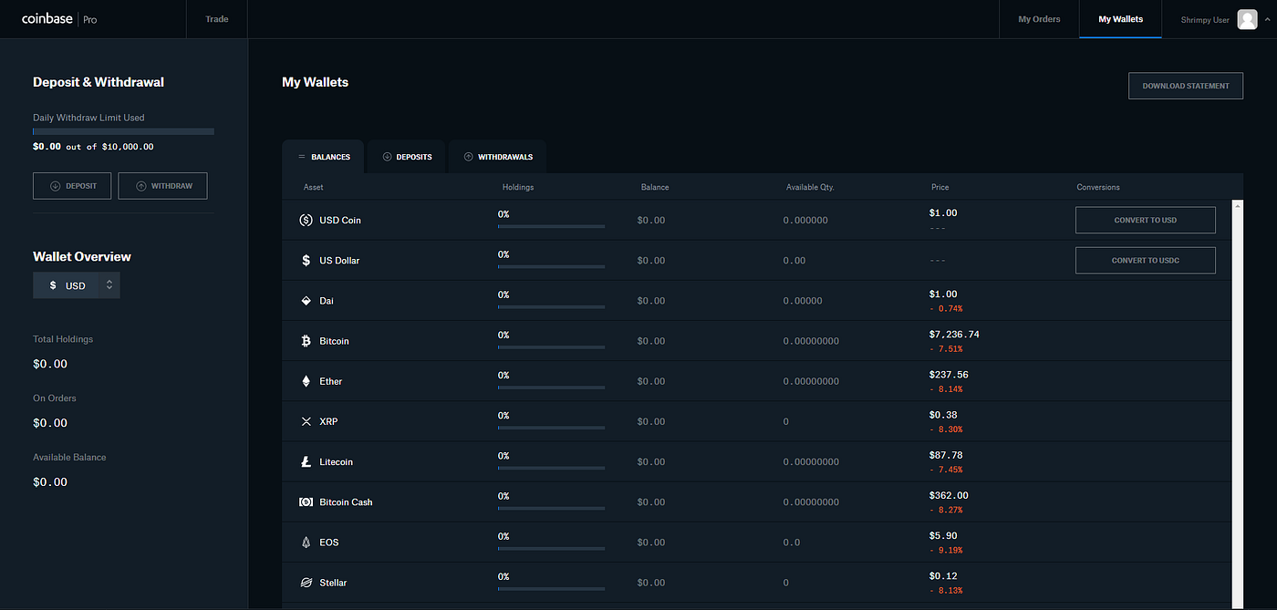Image resolution: width=1277 pixels, height=610 pixels.
Task: Click the Litecoin asset icon
Action: coord(306,461)
